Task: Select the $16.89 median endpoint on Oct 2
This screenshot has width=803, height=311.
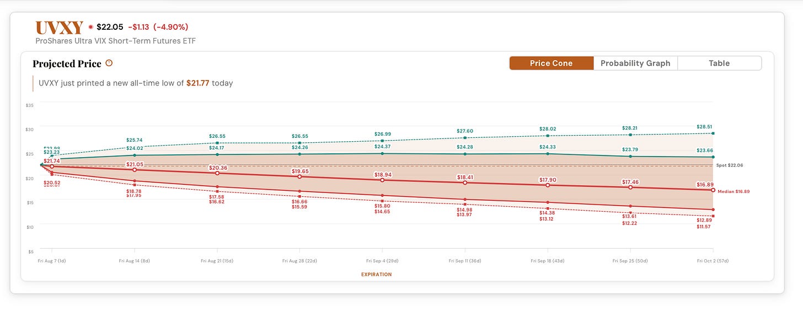Action: pos(713,190)
